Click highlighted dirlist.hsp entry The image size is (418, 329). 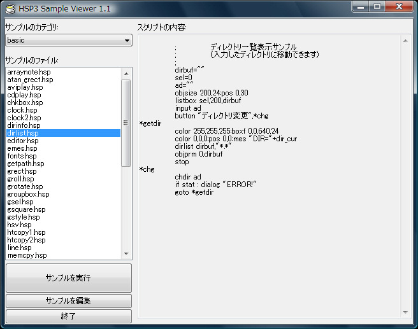click(63, 133)
